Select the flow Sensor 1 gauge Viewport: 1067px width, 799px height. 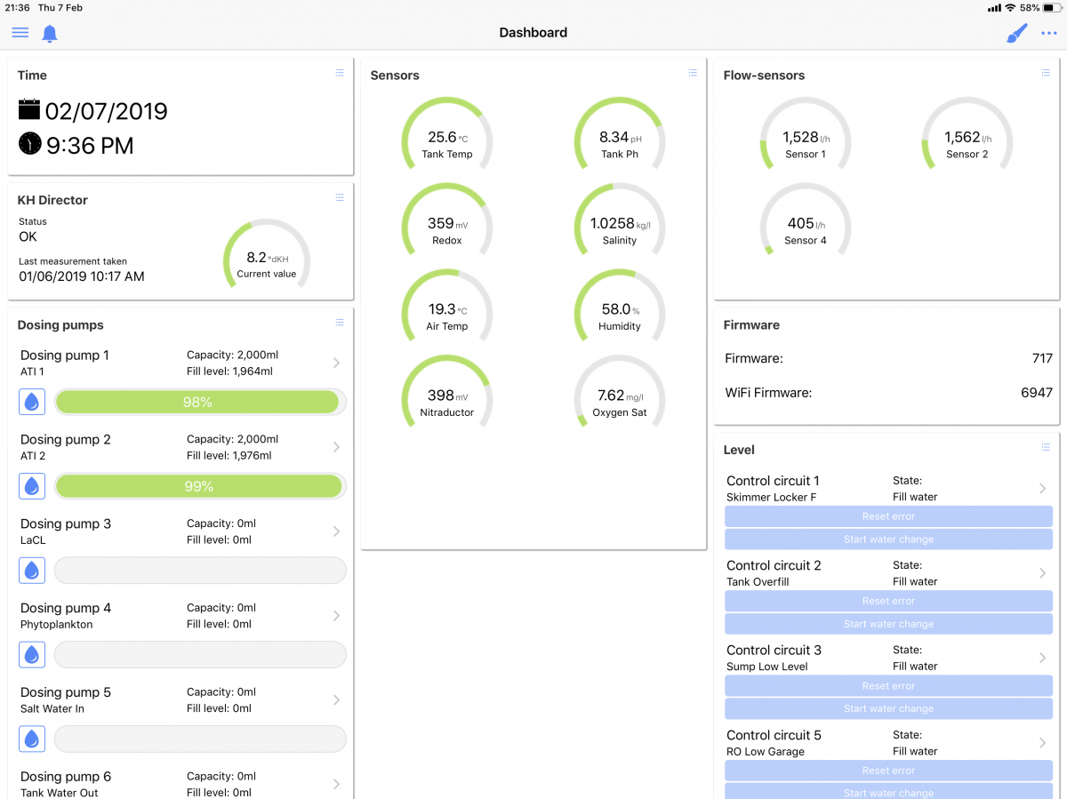806,135
